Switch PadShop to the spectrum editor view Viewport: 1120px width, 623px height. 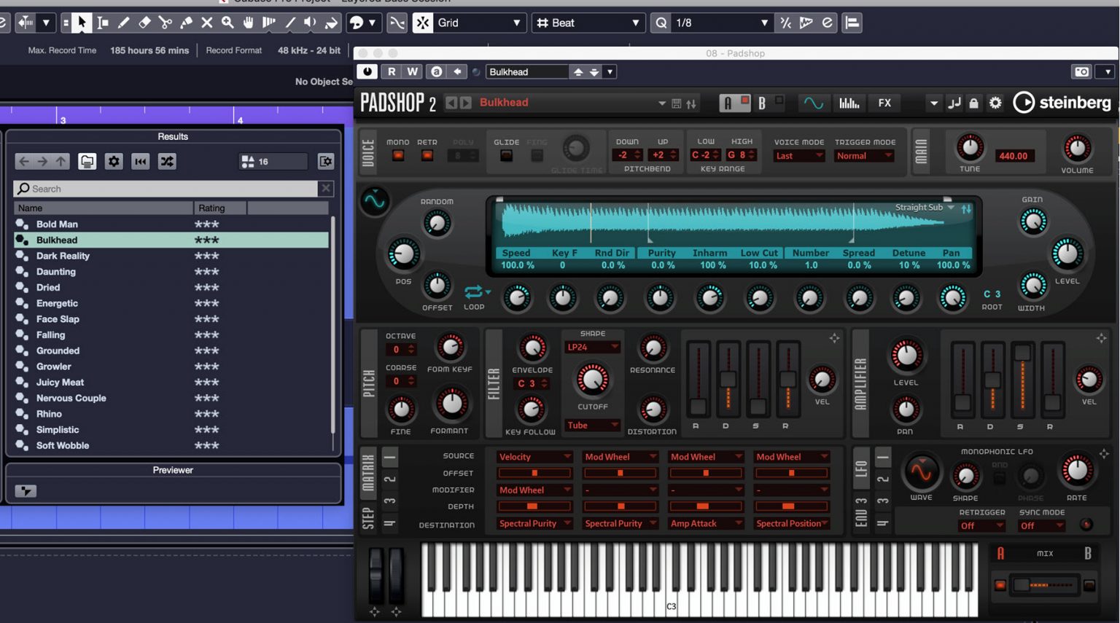pos(849,103)
